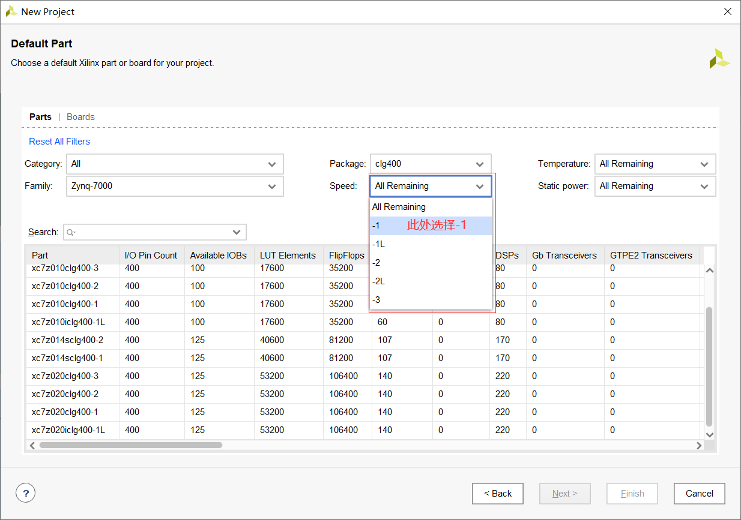Select part xc7z020iclg400-1L row
This screenshot has height=520, width=741.
tap(363, 430)
